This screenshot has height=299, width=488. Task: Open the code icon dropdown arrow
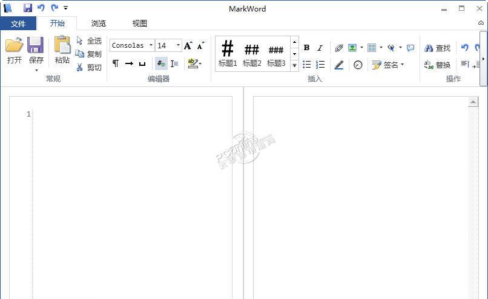[x=401, y=48]
